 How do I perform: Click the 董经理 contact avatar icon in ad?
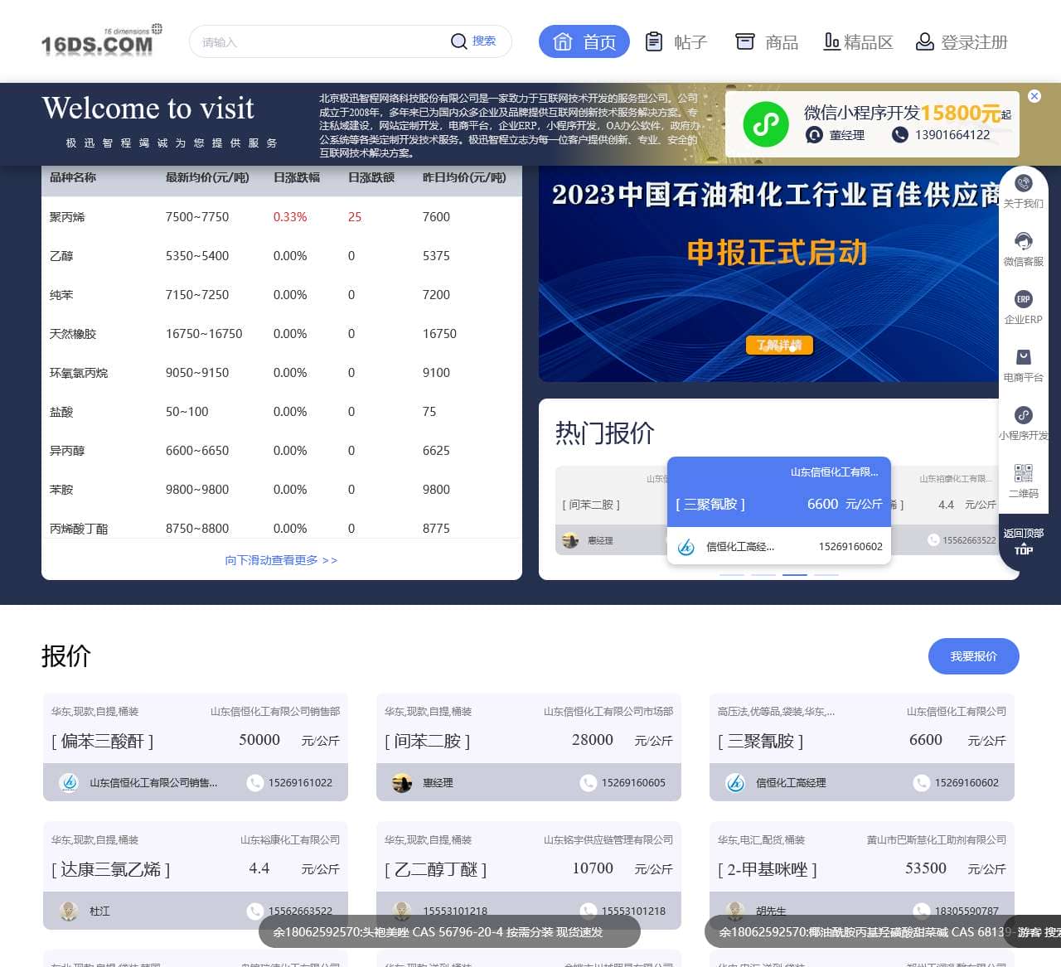pyautogui.click(x=815, y=135)
